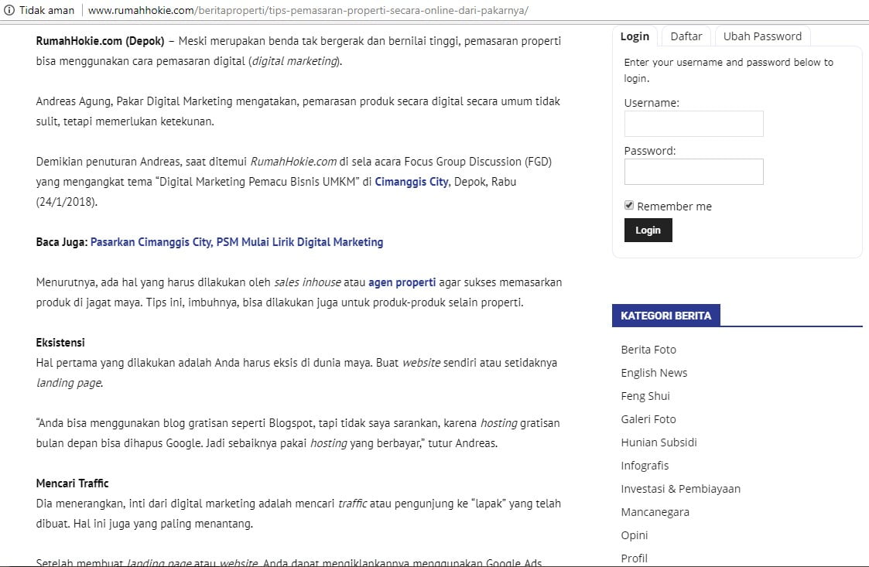Screen dimensions: 869x567
Task: Click the site info icon in address bar
Action: 9,10
